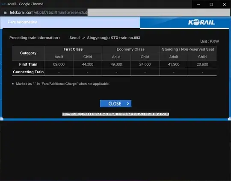The image size is (231, 181).
Task: Click the Standing / Non-reserved Seat column header
Action: click(188, 49)
